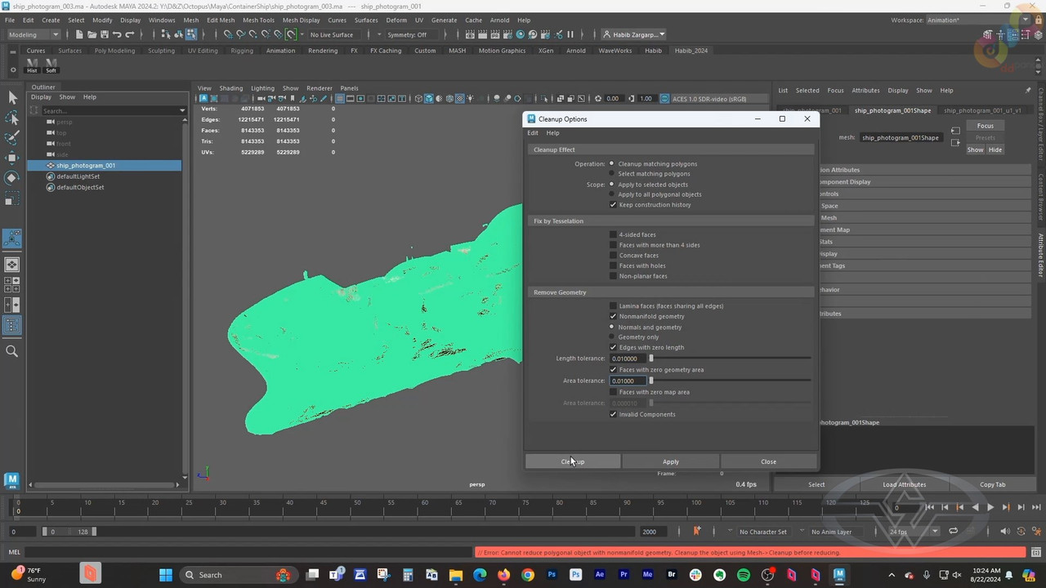Click the Undo arrow icon
1046x588 pixels.
117,34
